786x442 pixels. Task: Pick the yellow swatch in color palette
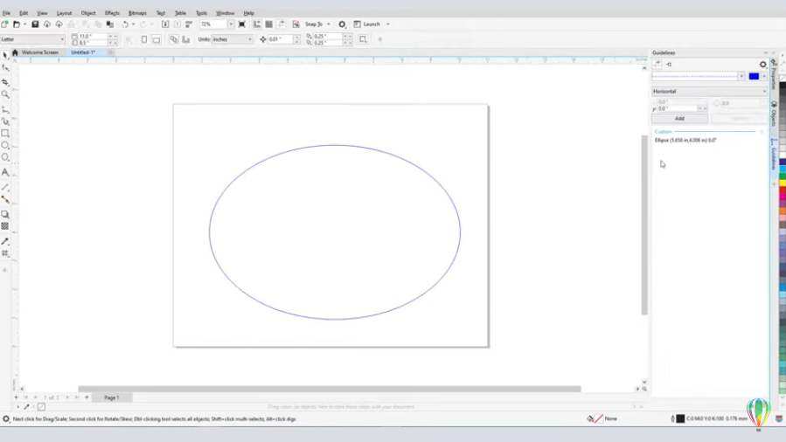click(783, 183)
